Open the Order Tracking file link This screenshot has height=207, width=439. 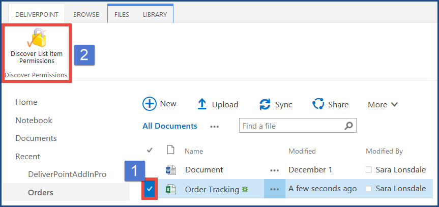click(x=212, y=190)
